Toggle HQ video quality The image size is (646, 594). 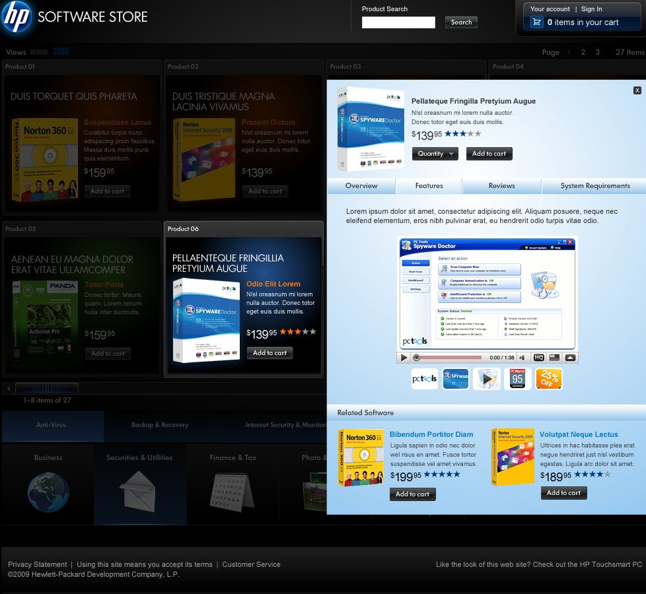pyautogui.click(x=539, y=358)
